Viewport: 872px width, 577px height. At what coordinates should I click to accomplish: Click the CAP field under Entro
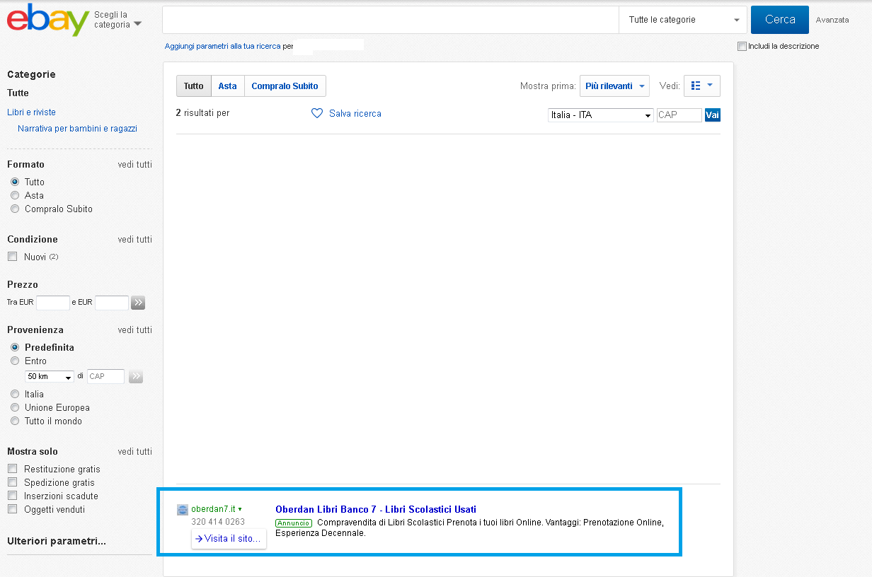pos(106,376)
